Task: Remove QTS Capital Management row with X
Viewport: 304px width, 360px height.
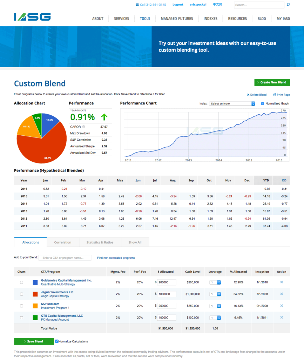Action: (282, 317)
